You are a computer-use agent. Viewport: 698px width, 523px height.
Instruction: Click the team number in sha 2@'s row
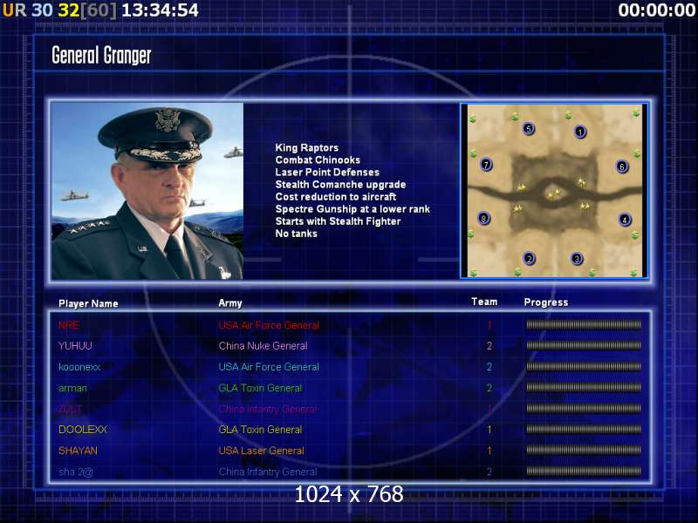(489, 472)
